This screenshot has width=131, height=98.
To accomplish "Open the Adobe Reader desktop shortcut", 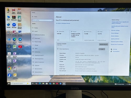I will coord(9,55).
